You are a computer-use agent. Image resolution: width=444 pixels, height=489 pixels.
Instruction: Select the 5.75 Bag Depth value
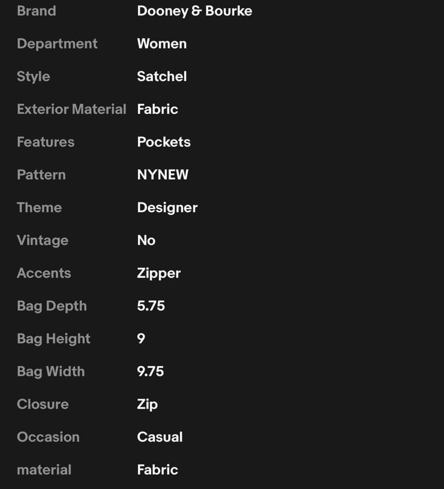point(151,306)
